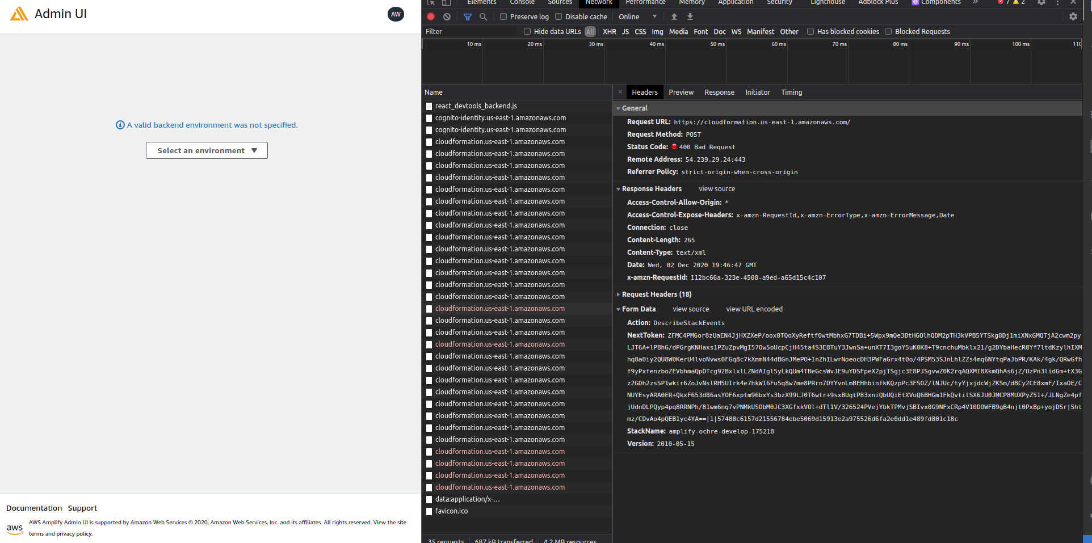The height and width of the screenshot is (543, 1092).
Task: Import a HAR file
Action: [674, 16]
